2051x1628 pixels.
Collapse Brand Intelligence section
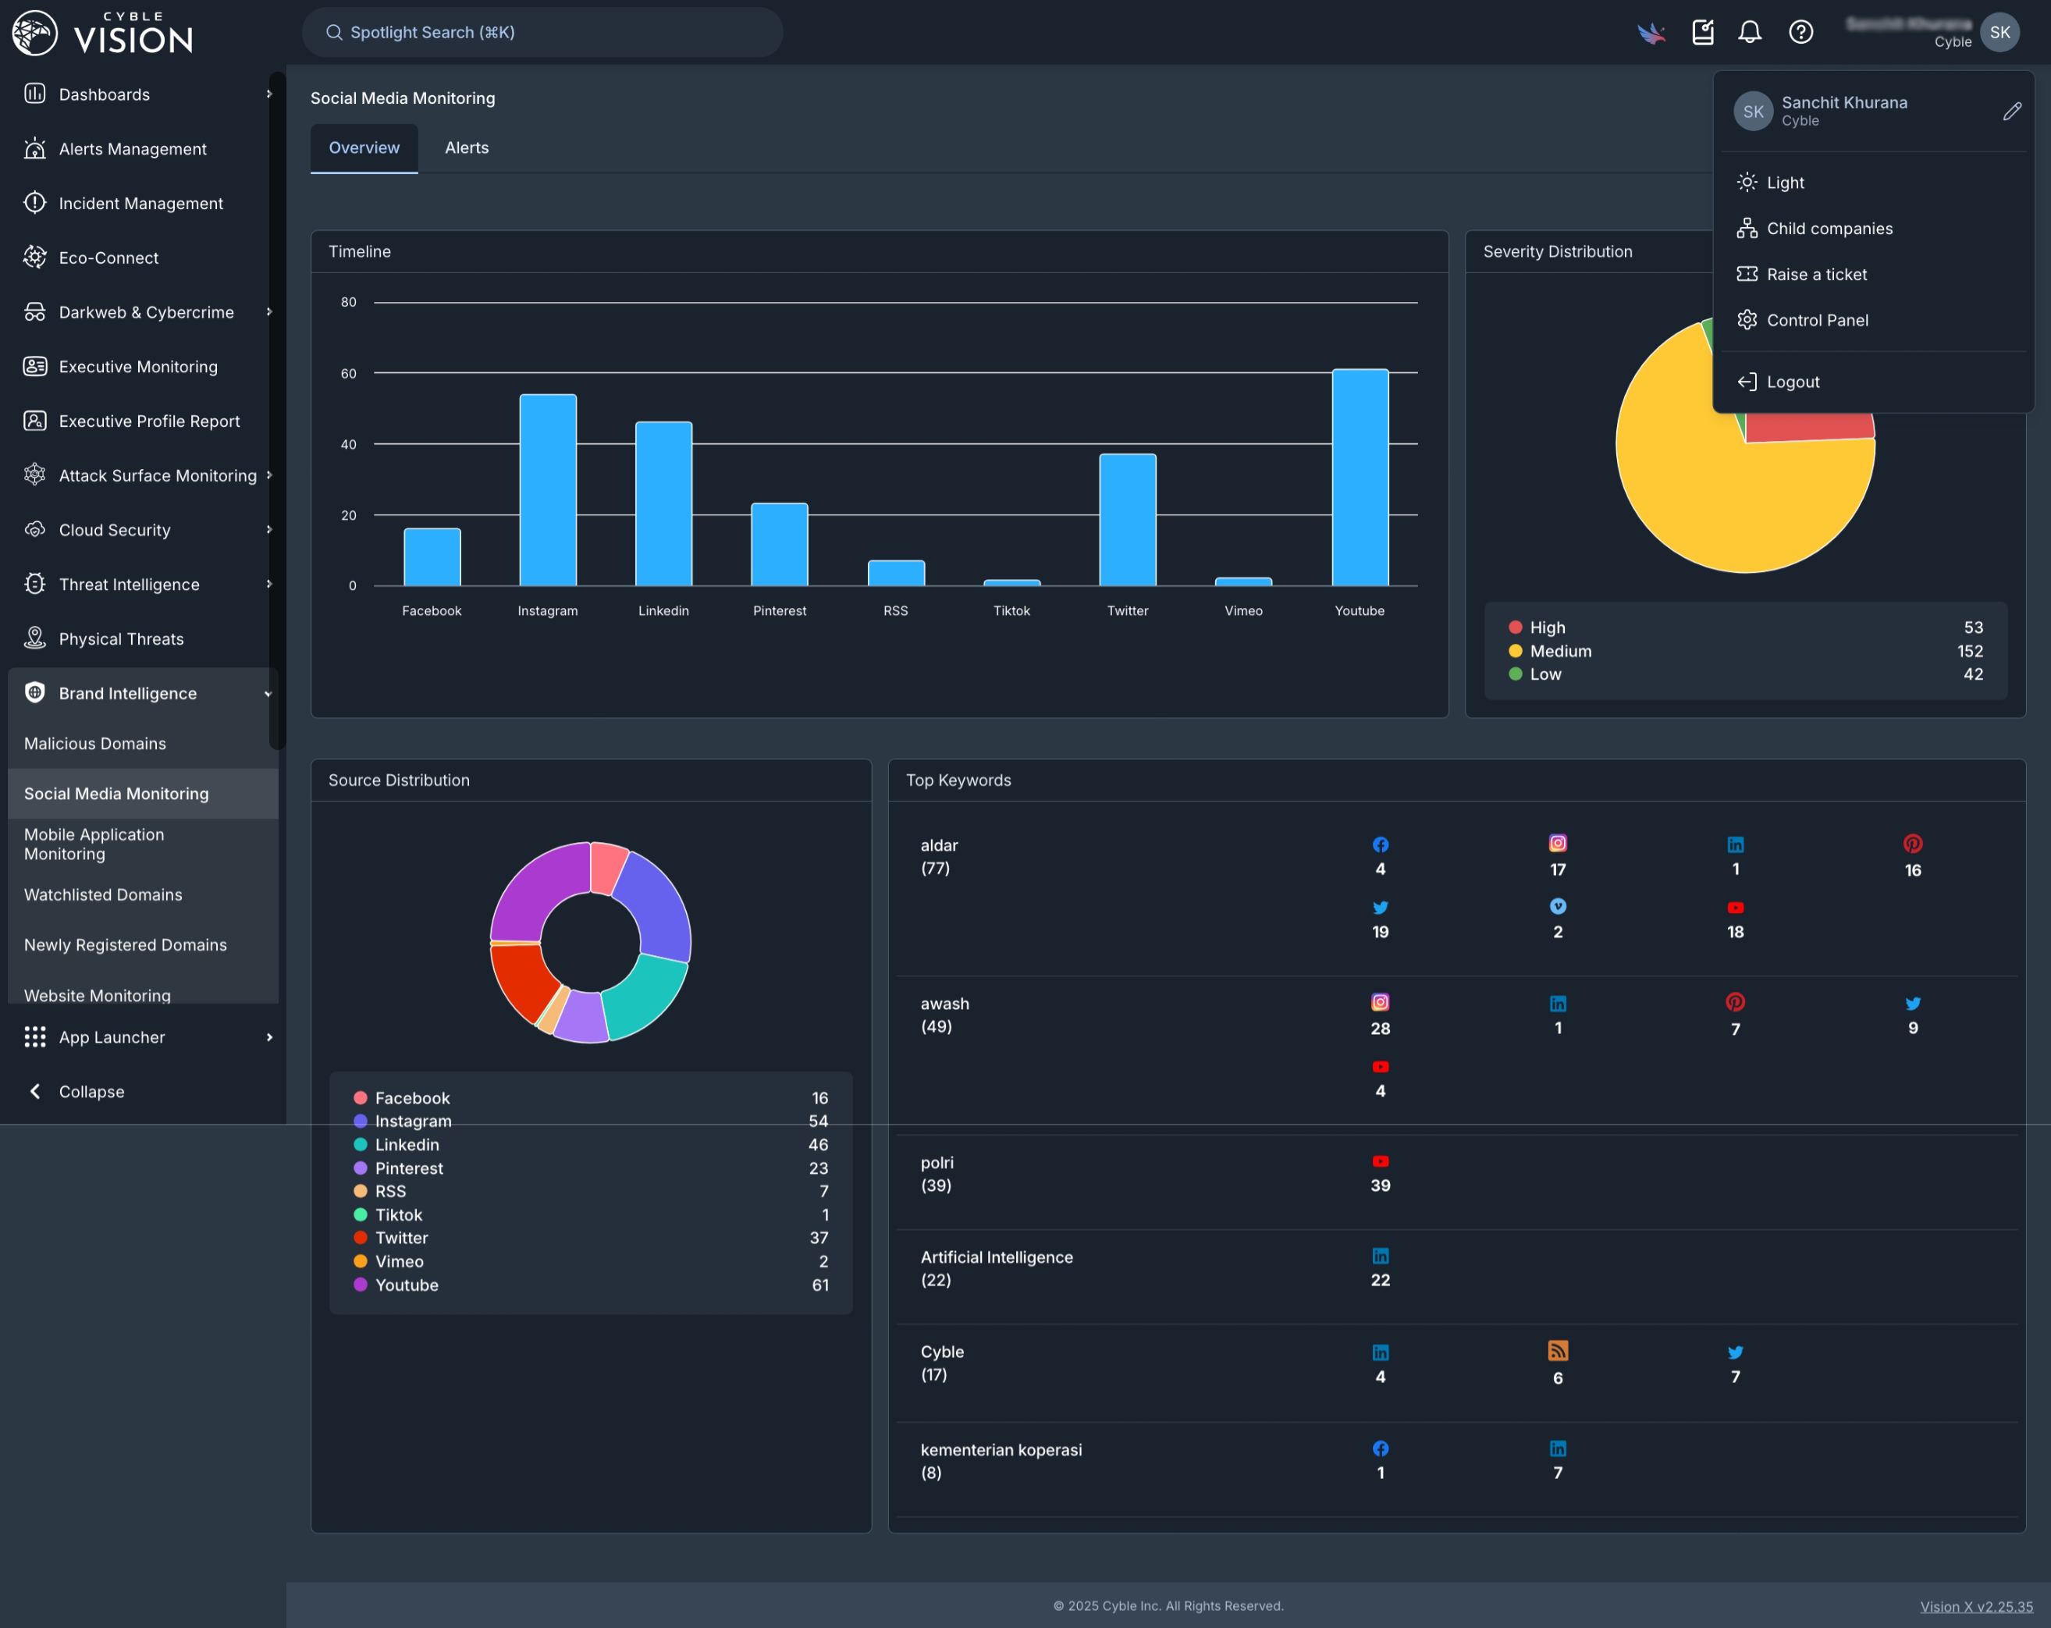143,694
